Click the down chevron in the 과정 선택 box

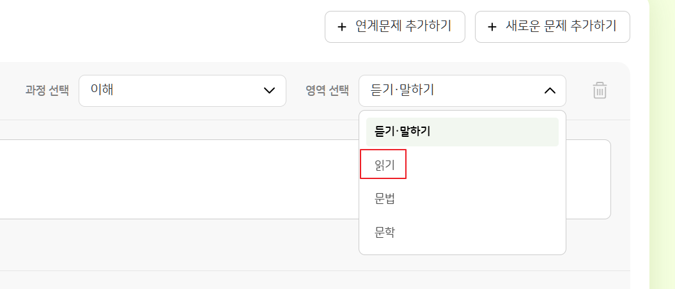click(269, 90)
